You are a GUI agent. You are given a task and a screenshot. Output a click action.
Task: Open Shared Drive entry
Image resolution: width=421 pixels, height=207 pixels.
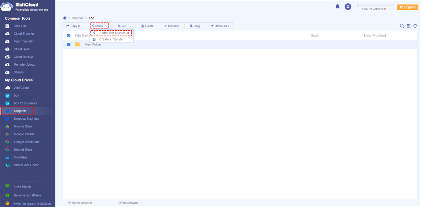click(x=23, y=150)
